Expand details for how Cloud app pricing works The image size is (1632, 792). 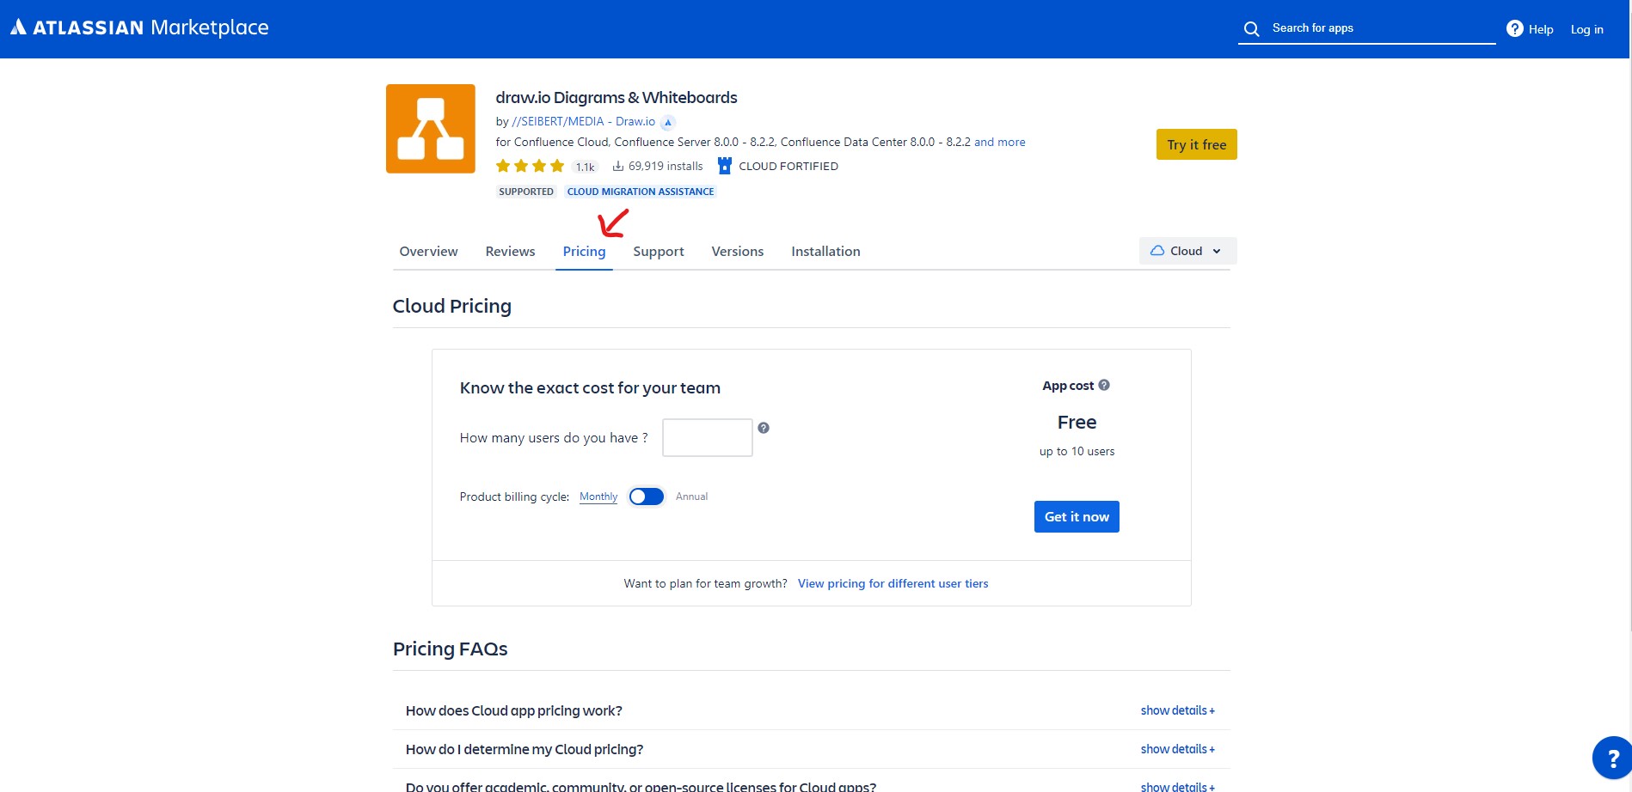click(1177, 710)
